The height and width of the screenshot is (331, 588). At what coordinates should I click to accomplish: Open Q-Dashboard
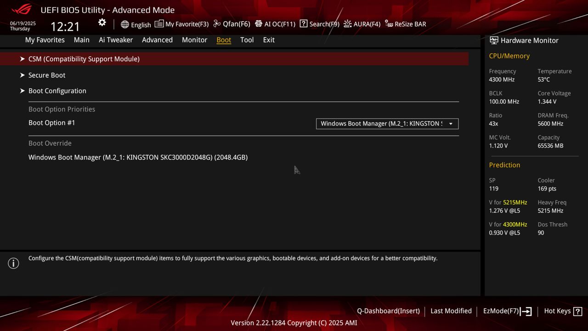388,311
